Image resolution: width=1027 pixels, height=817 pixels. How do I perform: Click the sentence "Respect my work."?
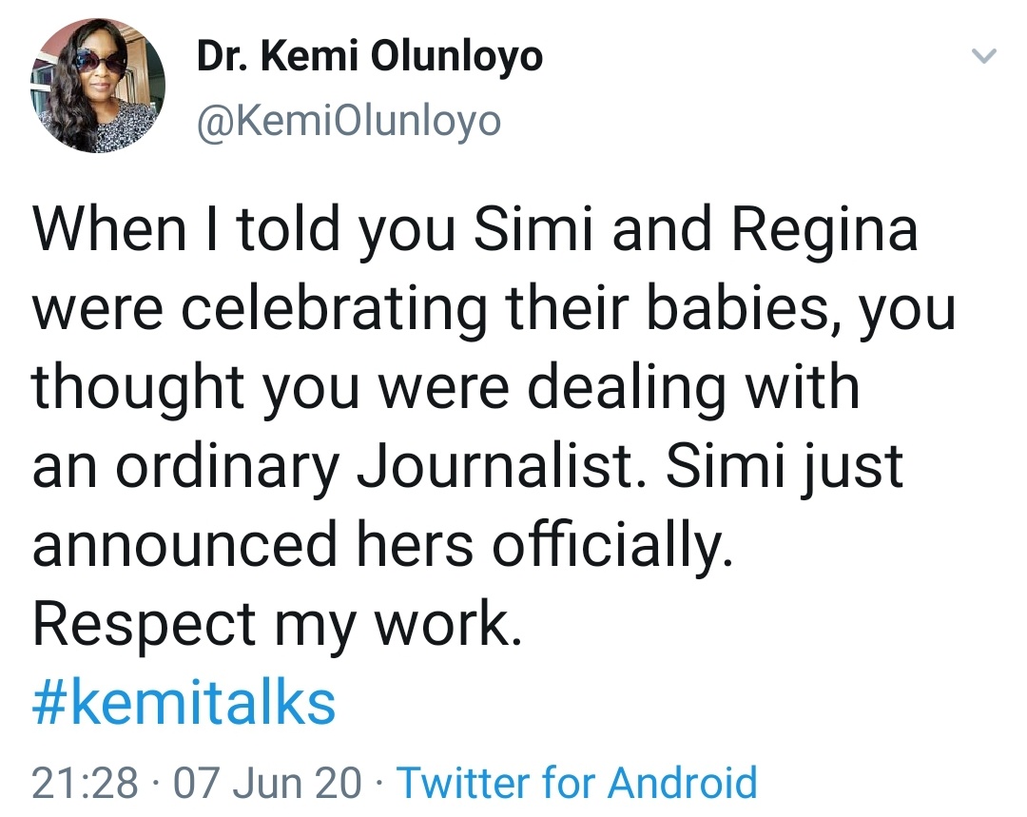(277, 623)
